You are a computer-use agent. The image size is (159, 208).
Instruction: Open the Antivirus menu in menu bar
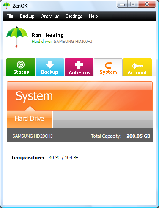click(50, 16)
